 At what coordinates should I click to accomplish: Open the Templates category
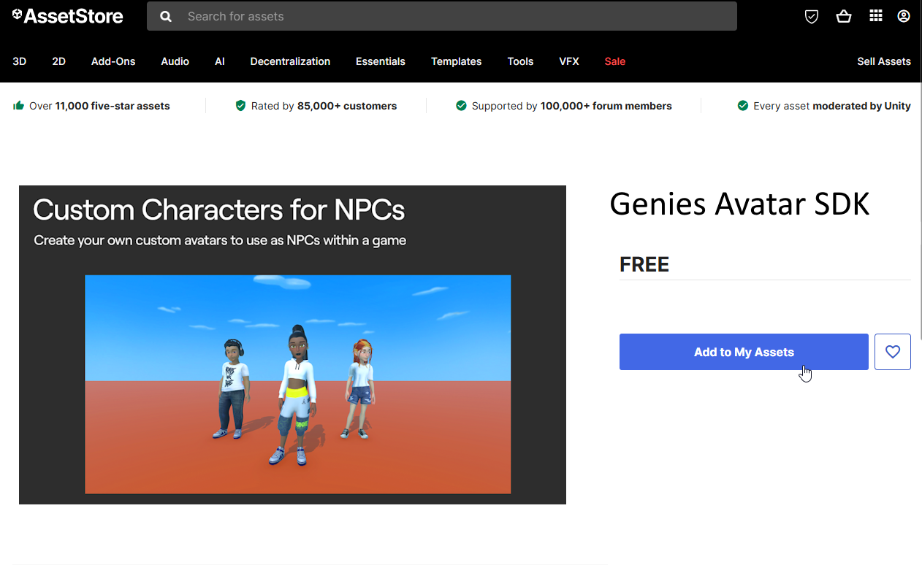pos(456,61)
